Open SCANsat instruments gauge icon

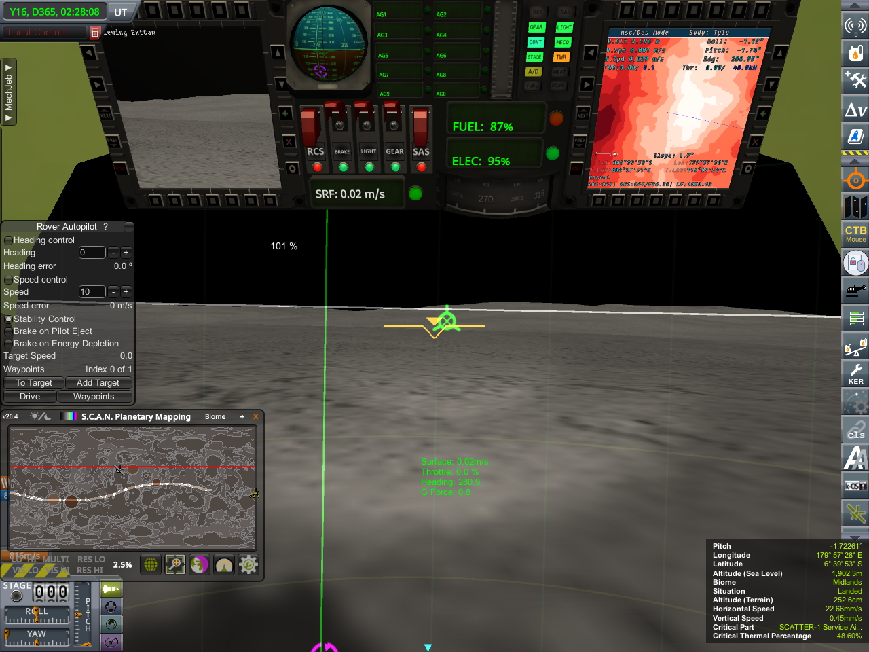[x=224, y=564]
